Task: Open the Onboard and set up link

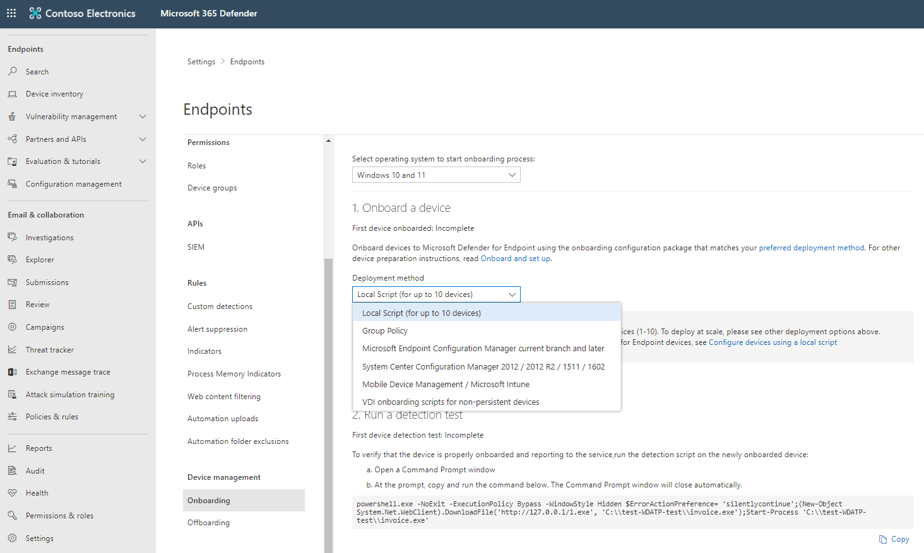Action: (x=515, y=259)
